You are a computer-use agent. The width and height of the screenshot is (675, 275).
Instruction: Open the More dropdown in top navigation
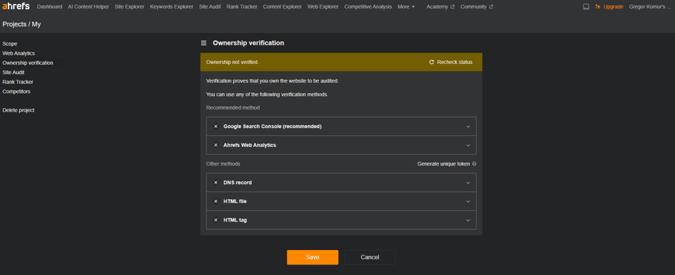(x=406, y=7)
